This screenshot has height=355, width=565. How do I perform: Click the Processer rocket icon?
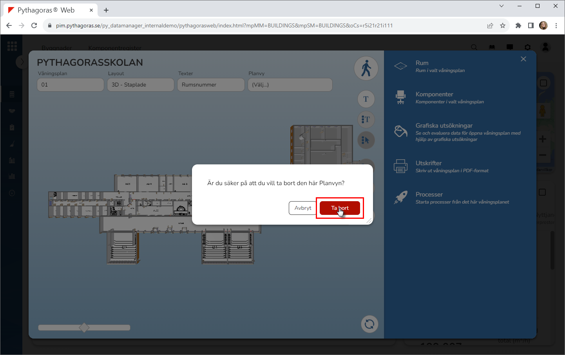point(400,198)
